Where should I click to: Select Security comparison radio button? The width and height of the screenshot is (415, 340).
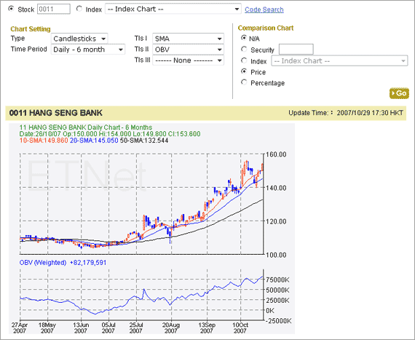coord(244,50)
